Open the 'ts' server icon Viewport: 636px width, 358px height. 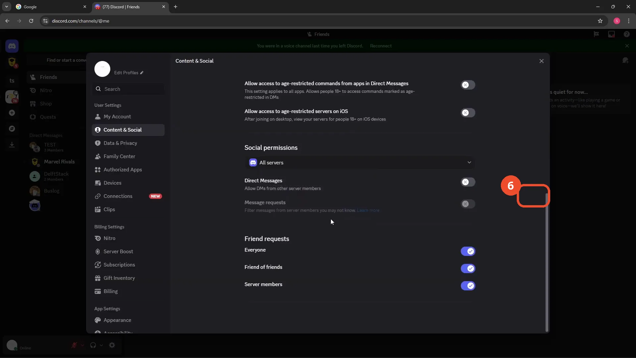pos(12,81)
